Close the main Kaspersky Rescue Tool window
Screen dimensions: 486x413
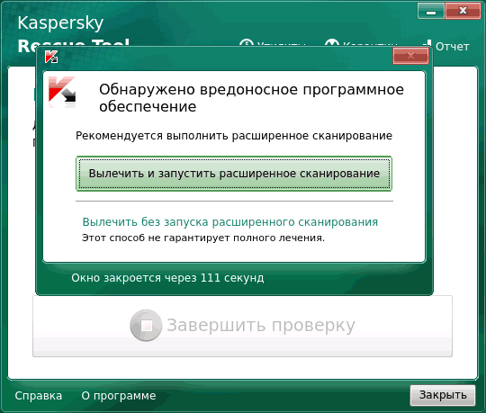pos(463,11)
